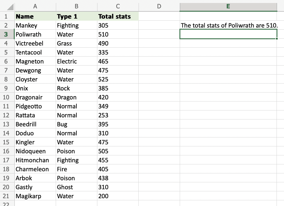The width and height of the screenshot is (284, 206).
Task: Click the "Total stats" header cell
Action: (118, 16)
